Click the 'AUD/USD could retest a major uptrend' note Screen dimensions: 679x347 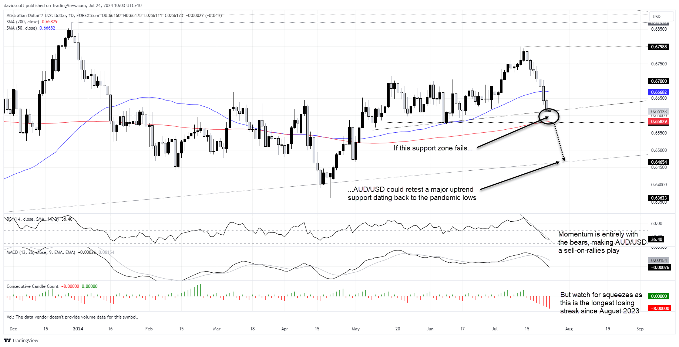tap(412, 194)
